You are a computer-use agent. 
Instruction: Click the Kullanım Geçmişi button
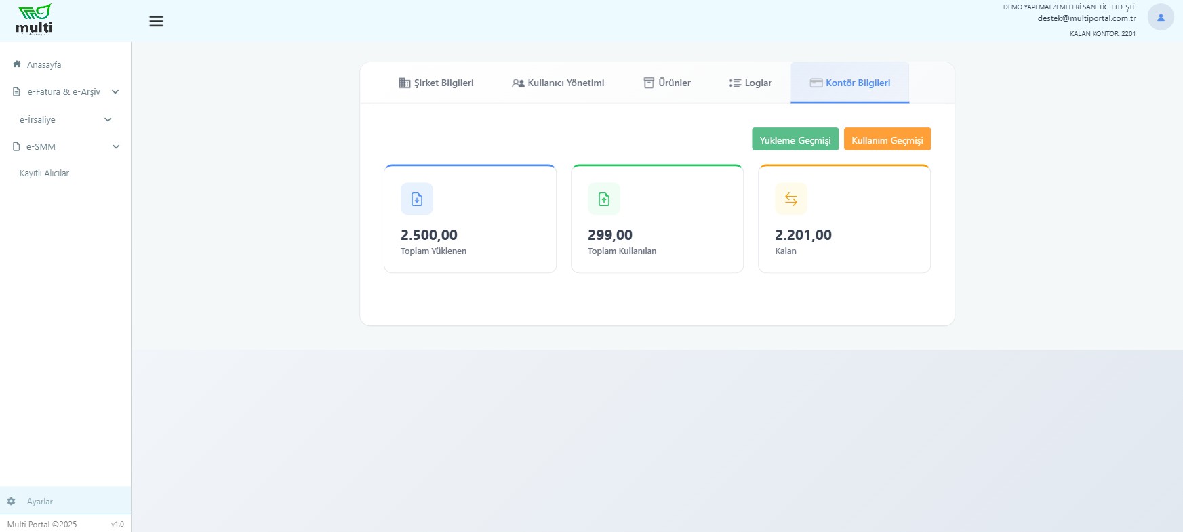coord(887,140)
